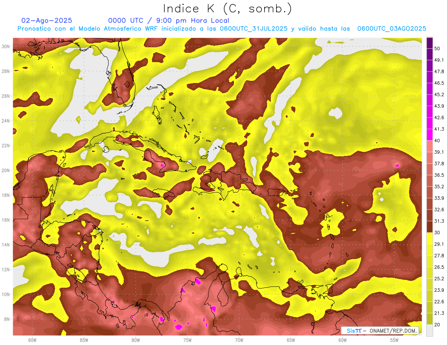Click the title "Indice K (C, somb.)"
The width and height of the screenshot is (447, 345).
[x=227, y=9]
